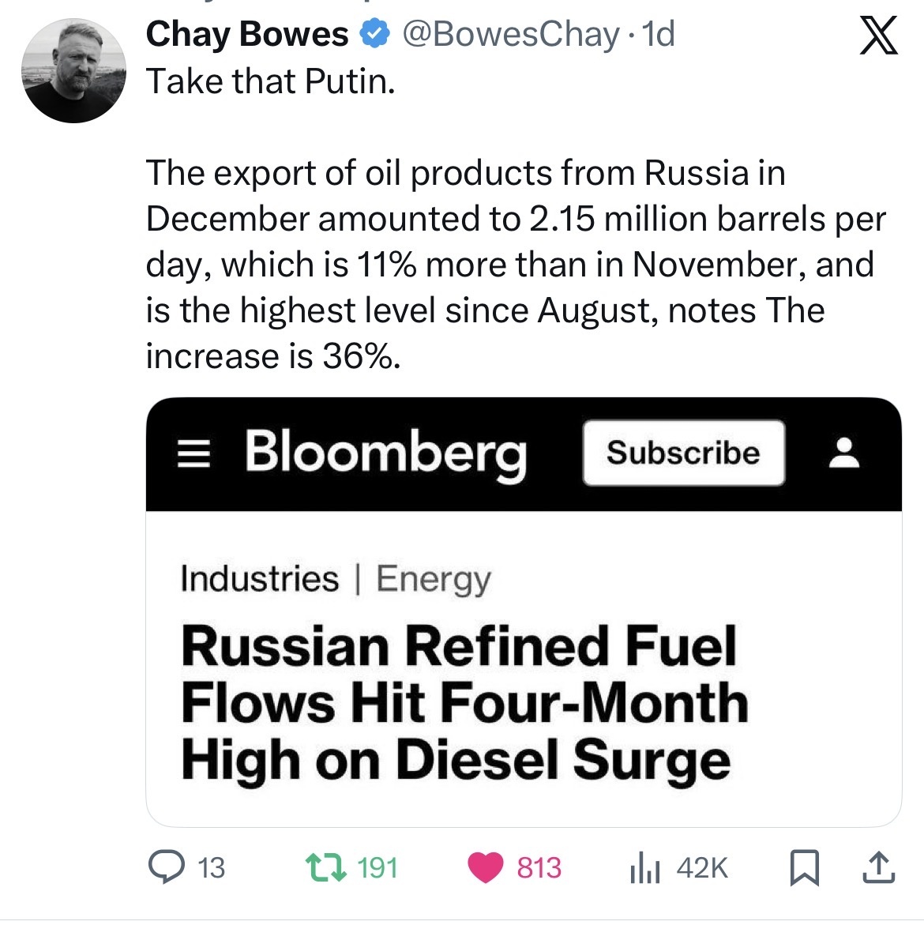
Task: Click the Chay Bowes display name
Action: [x=246, y=34]
